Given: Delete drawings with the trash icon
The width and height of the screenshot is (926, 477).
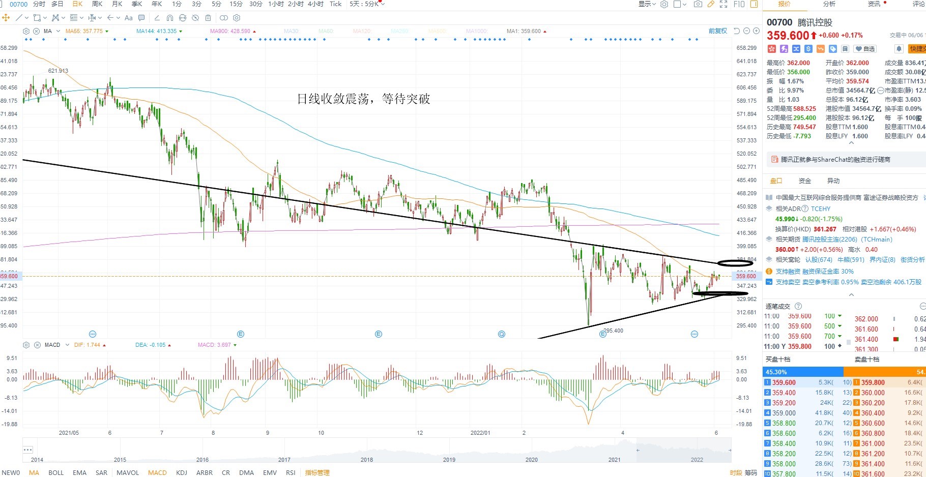Looking at the screenshot, I should (x=208, y=18).
